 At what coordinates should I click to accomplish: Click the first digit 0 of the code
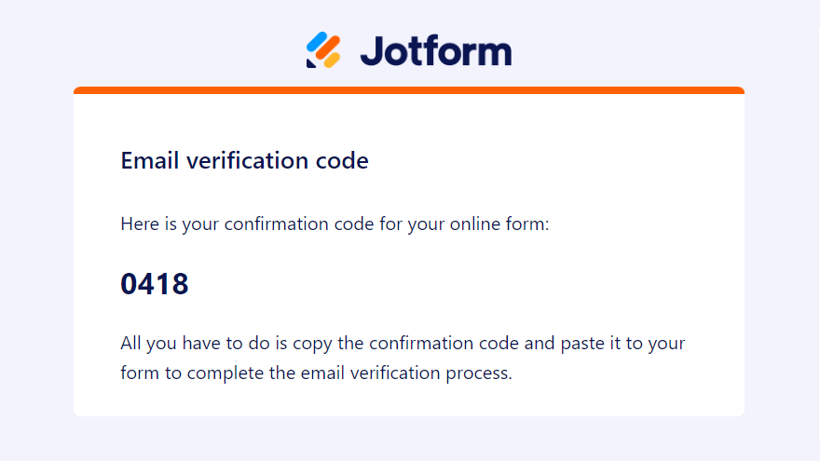pyautogui.click(x=130, y=283)
